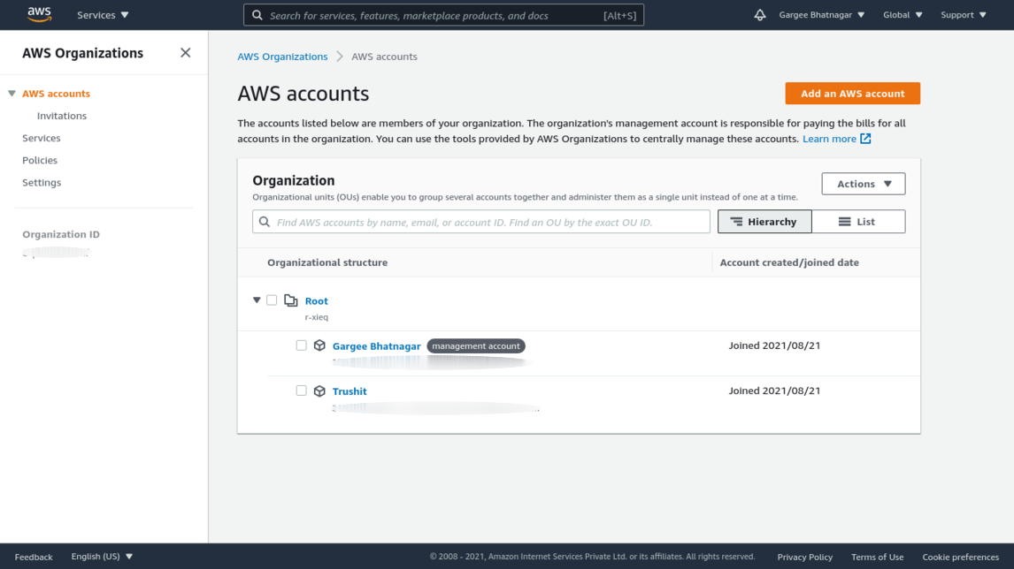Open the notifications bell icon

pos(759,15)
